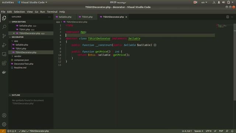The image size is (236, 133).
Task: Click the editor vertical scrollbar
Action: tap(235, 62)
